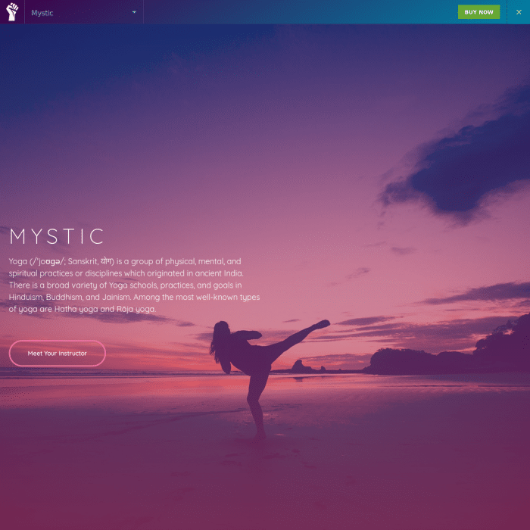Viewport: 530px width, 530px height.
Task: Click the caret arrow beside Mystic
Action: [134, 12]
